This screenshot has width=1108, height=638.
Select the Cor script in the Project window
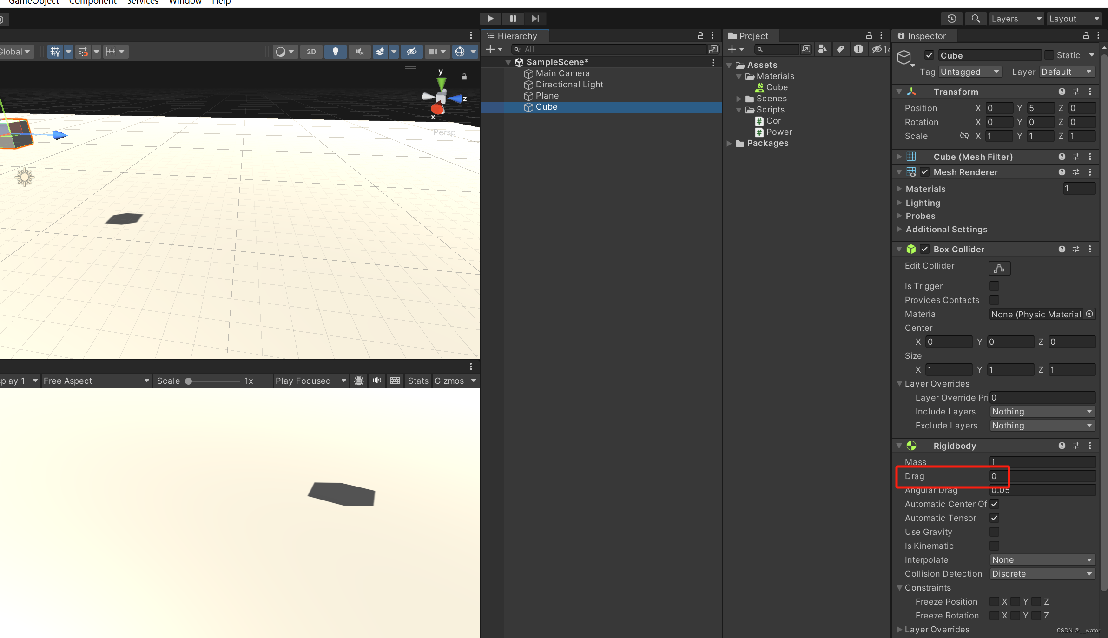[773, 121]
